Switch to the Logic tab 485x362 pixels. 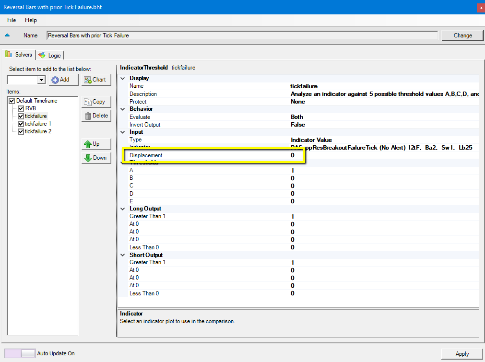[50, 55]
